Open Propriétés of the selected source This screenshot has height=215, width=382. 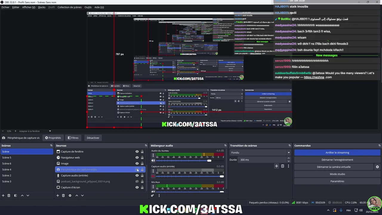pos(53,138)
